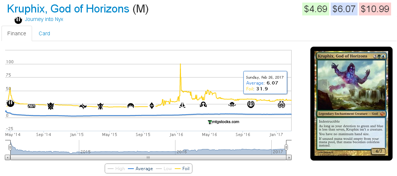The image size is (397, 176).
Task: Click the Journey into Nyx set symbol beside the set name
Action: click(x=18, y=20)
